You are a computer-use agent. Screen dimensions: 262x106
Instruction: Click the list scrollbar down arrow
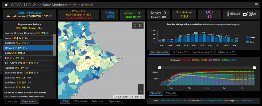tap(55, 88)
